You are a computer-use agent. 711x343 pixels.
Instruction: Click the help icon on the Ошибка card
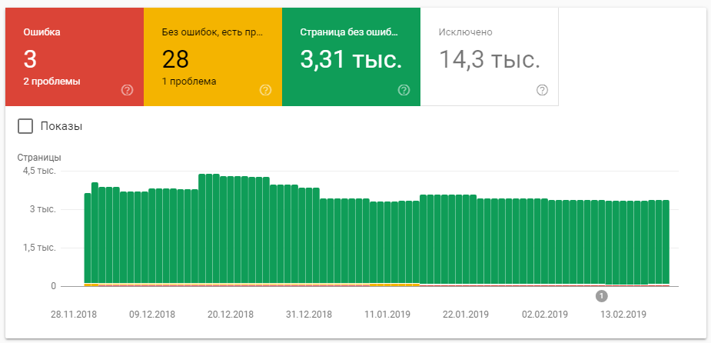[x=128, y=90]
